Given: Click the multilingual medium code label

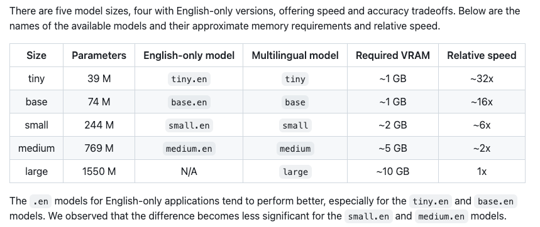Looking at the screenshot, I should 295,149.
